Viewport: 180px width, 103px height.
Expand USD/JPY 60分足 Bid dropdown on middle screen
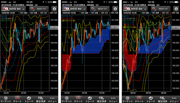point(74,9)
